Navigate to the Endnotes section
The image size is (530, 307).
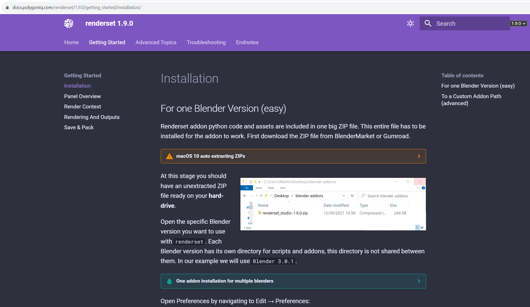247,42
